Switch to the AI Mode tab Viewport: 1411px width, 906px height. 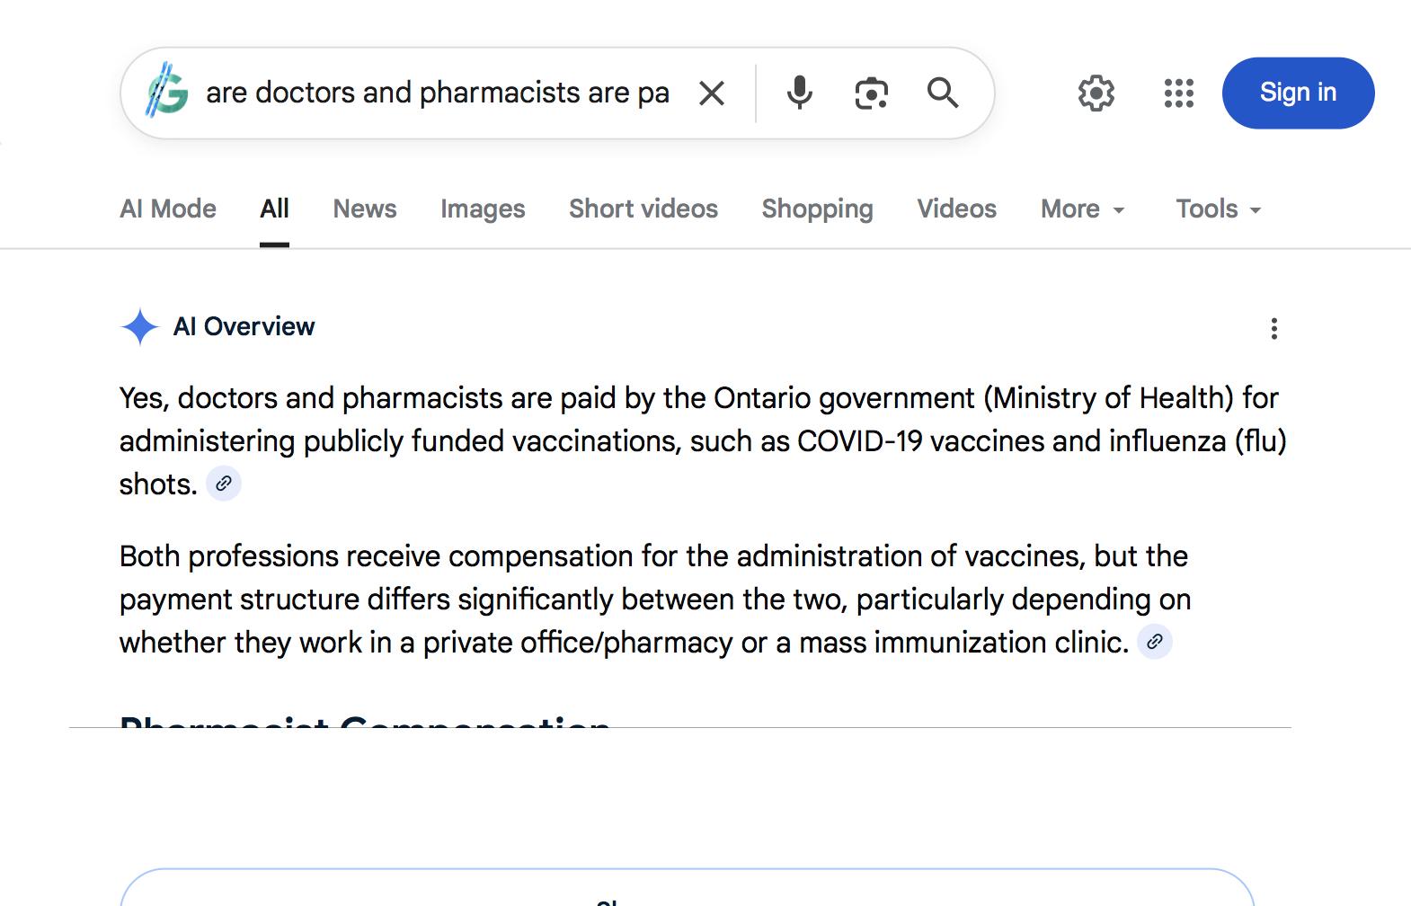tap(168, 209)
